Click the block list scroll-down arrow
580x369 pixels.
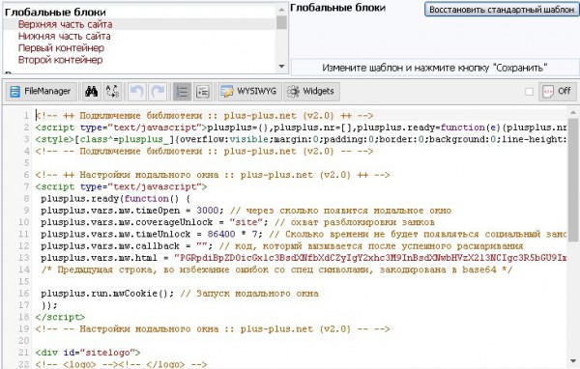coord(281,67)
